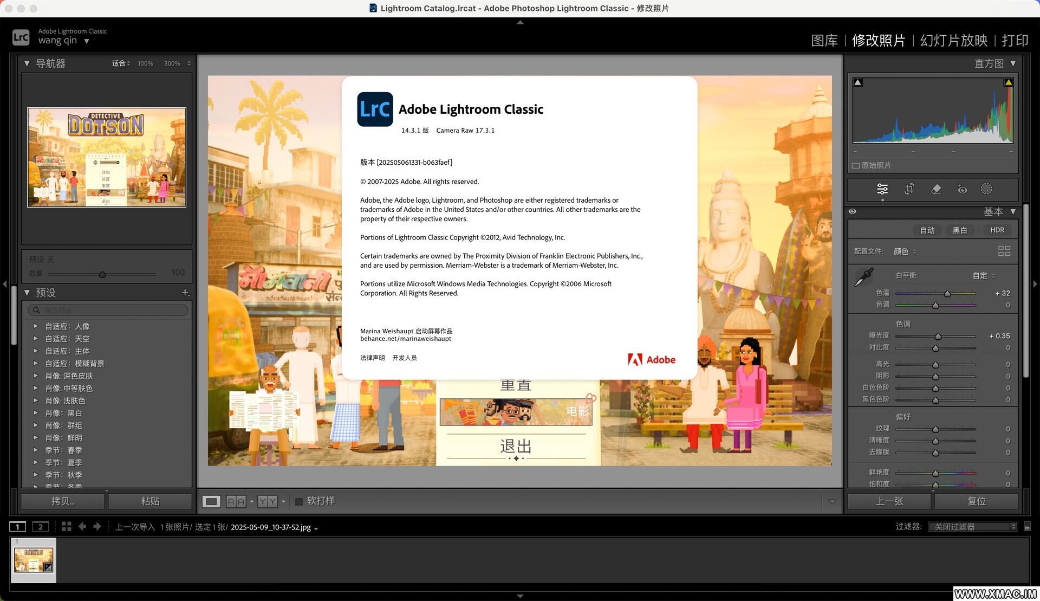1040x601 pixels.
Task: Toggle shadow clipping indicator in histogram
Action: pos(858,82)
